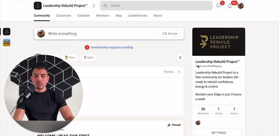Open the notifications bell

click(x=230, y=6)
